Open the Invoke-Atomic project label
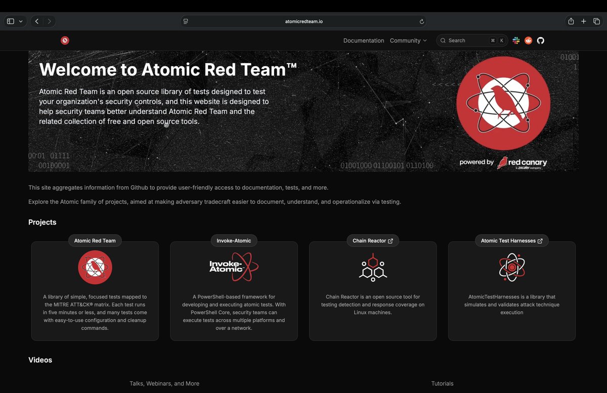Image resolution: width=607 pixels, height=393 pixels. 234,241
